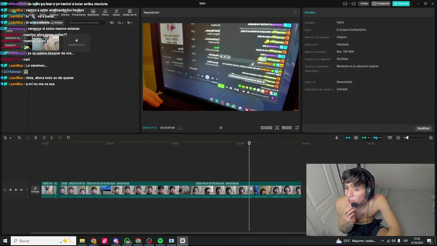
Task: Start voiceover recording with the microphone icon
Action: (x=337, y=138)
